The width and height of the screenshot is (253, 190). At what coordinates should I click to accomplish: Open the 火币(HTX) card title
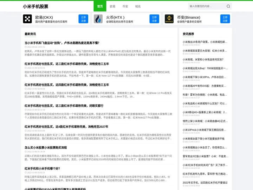click(x=115, y=17)
